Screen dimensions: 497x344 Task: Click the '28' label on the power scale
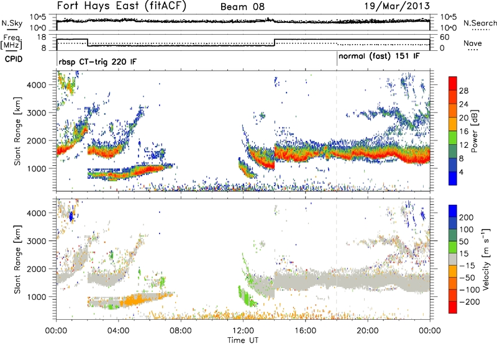coord(463,91)
